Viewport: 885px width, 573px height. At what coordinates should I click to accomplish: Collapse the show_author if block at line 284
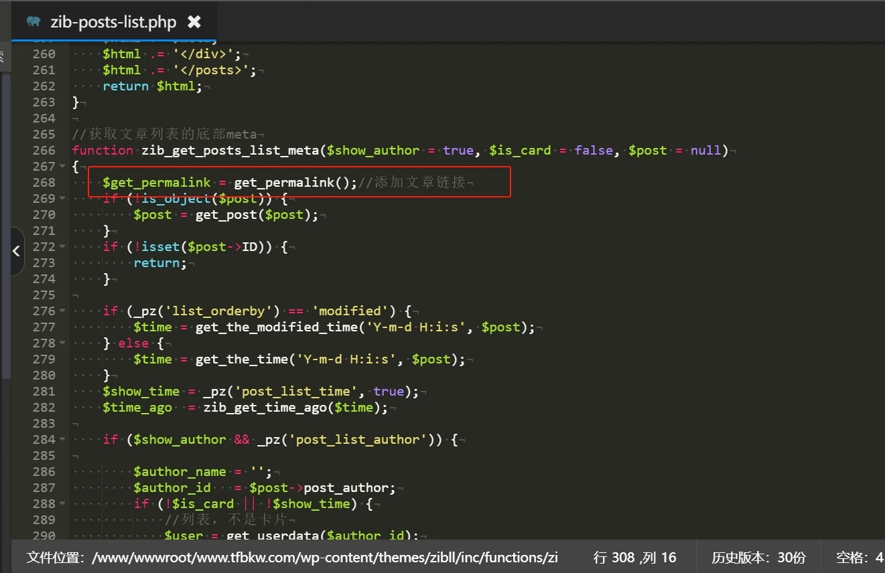point(62,439)
